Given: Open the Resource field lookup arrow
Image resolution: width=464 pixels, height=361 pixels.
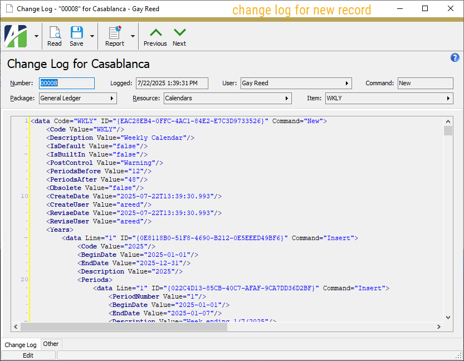Looking at the screenshot, I should click(287, 98).
